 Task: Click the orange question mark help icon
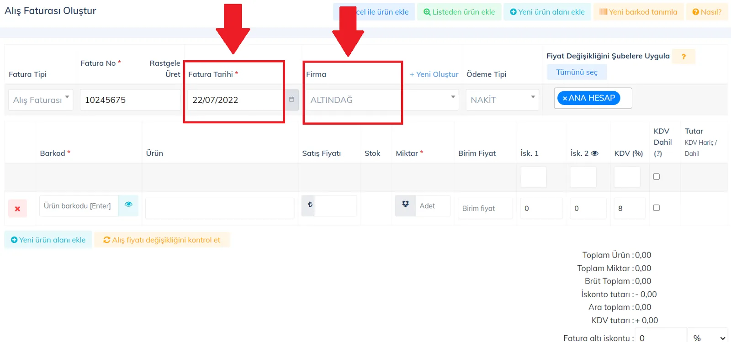pos(683,57)
